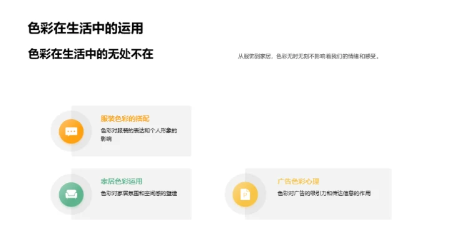Click the green sofa icon
The image size is (449, 252).
click(x=71, y=195)
